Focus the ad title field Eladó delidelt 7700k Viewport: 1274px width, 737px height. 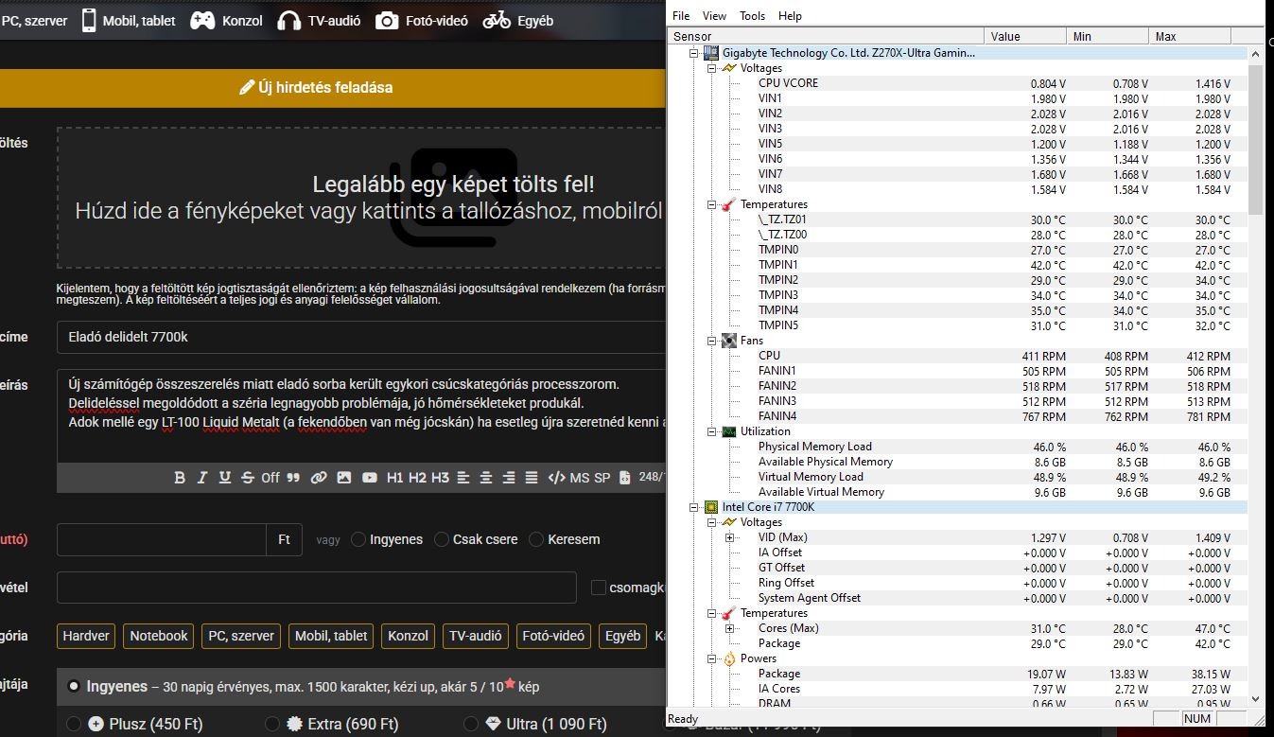pos(362,337)
